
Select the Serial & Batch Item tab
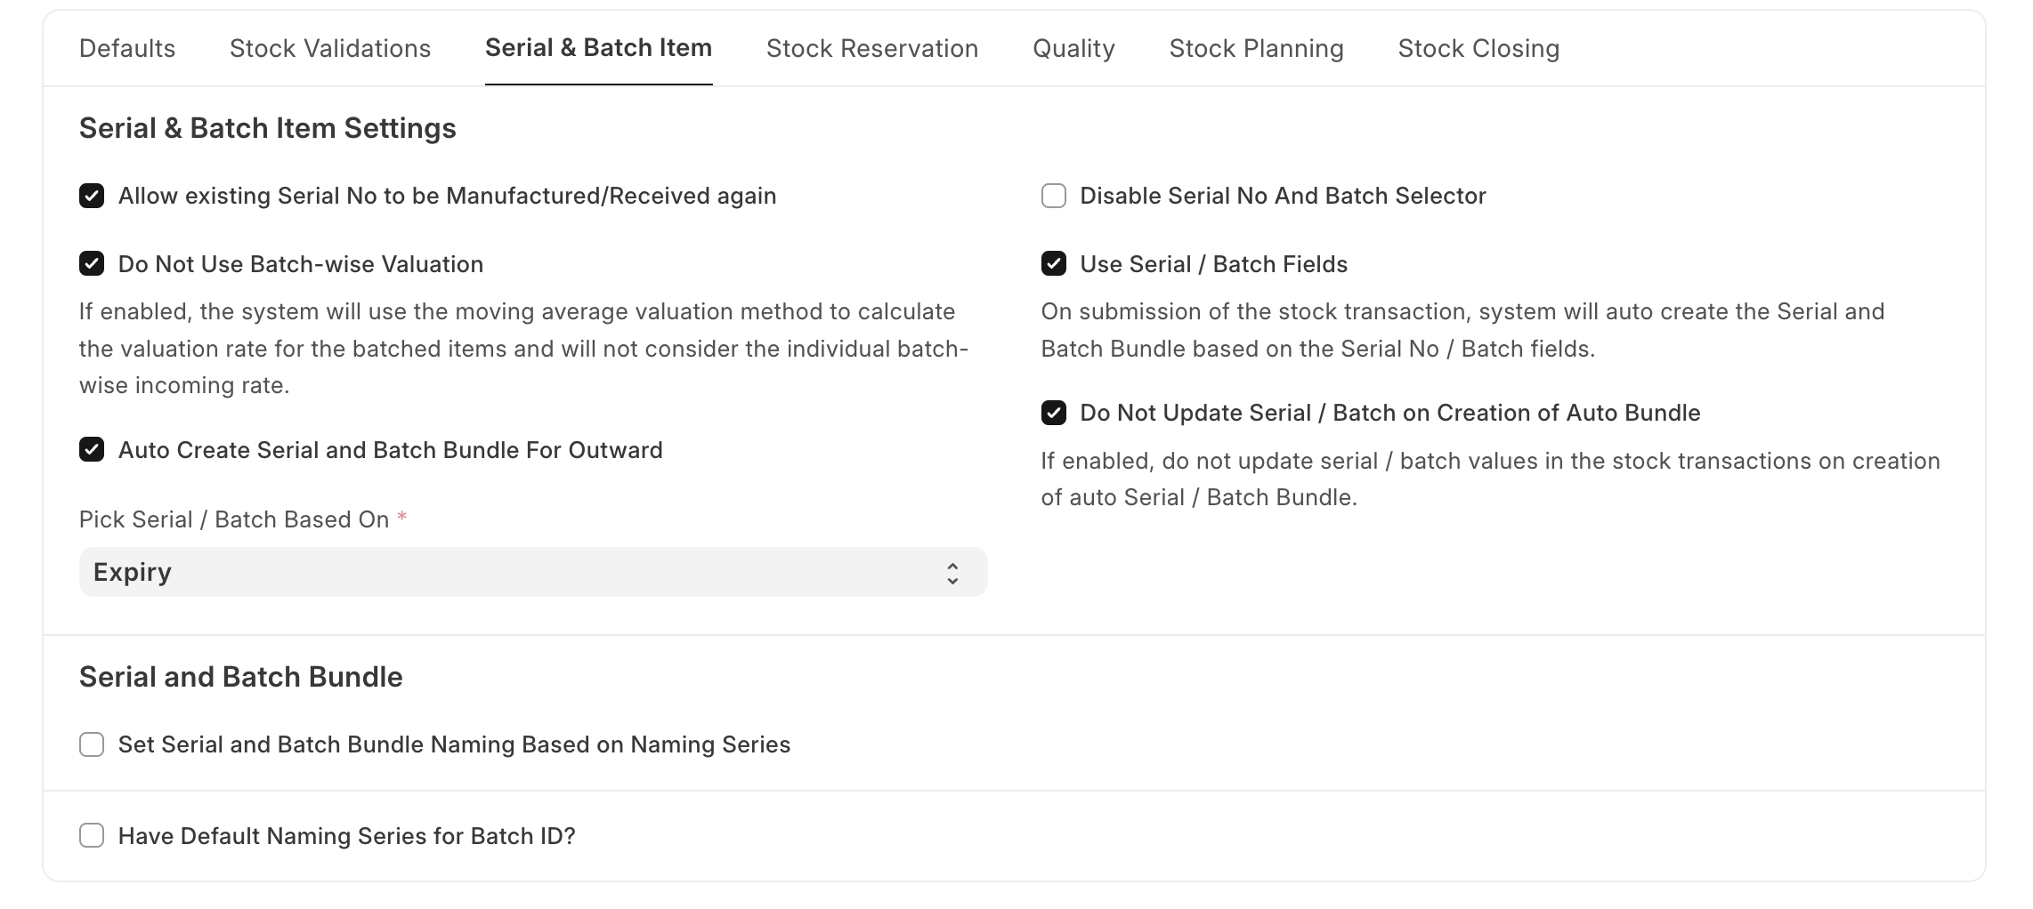coord(598,48)
